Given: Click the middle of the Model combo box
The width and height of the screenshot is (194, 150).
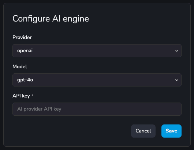Looking at the screenshot, I should (x=97, y=80).
